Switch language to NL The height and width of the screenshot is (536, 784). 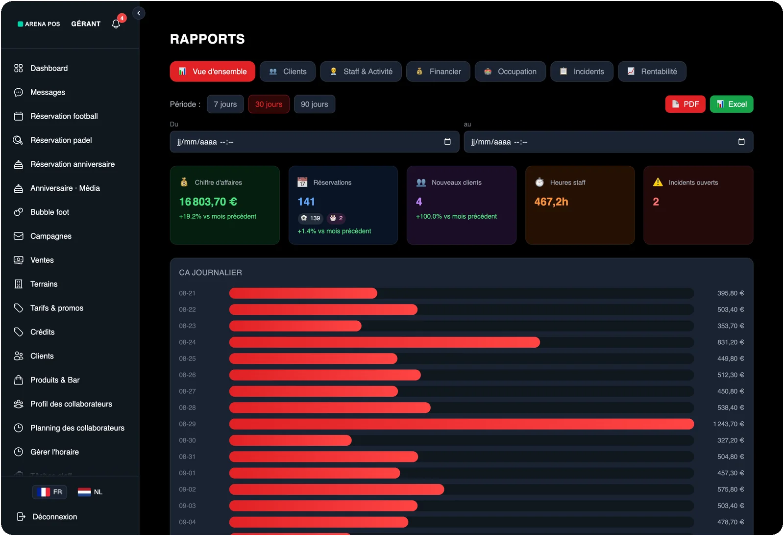pyautogui.click(x=90, y=492)
